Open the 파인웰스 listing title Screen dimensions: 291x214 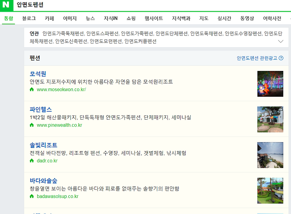41,109
